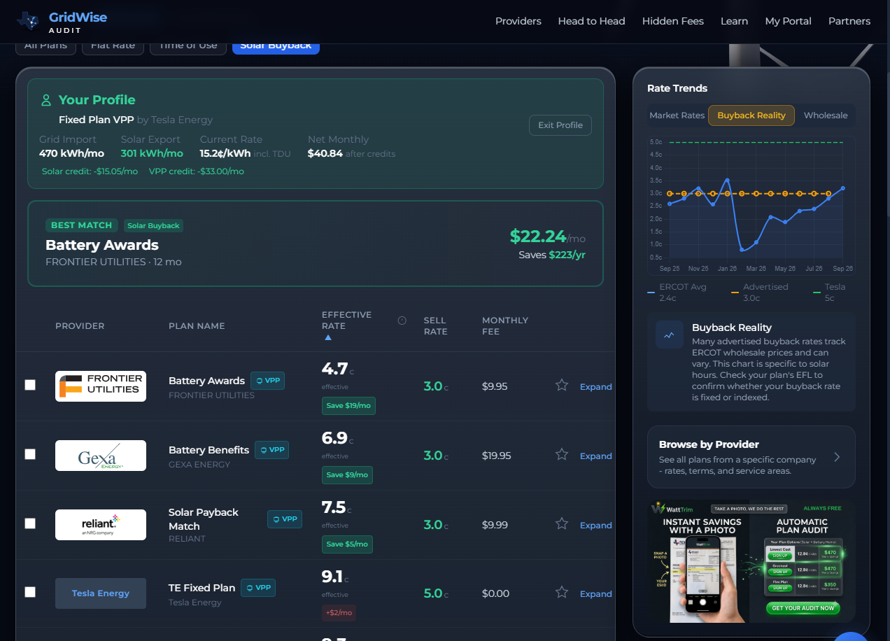This screenshot has height=641, width=890.
Task: Favorite the Battery Awards plan star
Action: (x=562, y=385)
